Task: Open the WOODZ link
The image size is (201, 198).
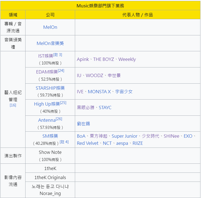Action: (95, 75)
